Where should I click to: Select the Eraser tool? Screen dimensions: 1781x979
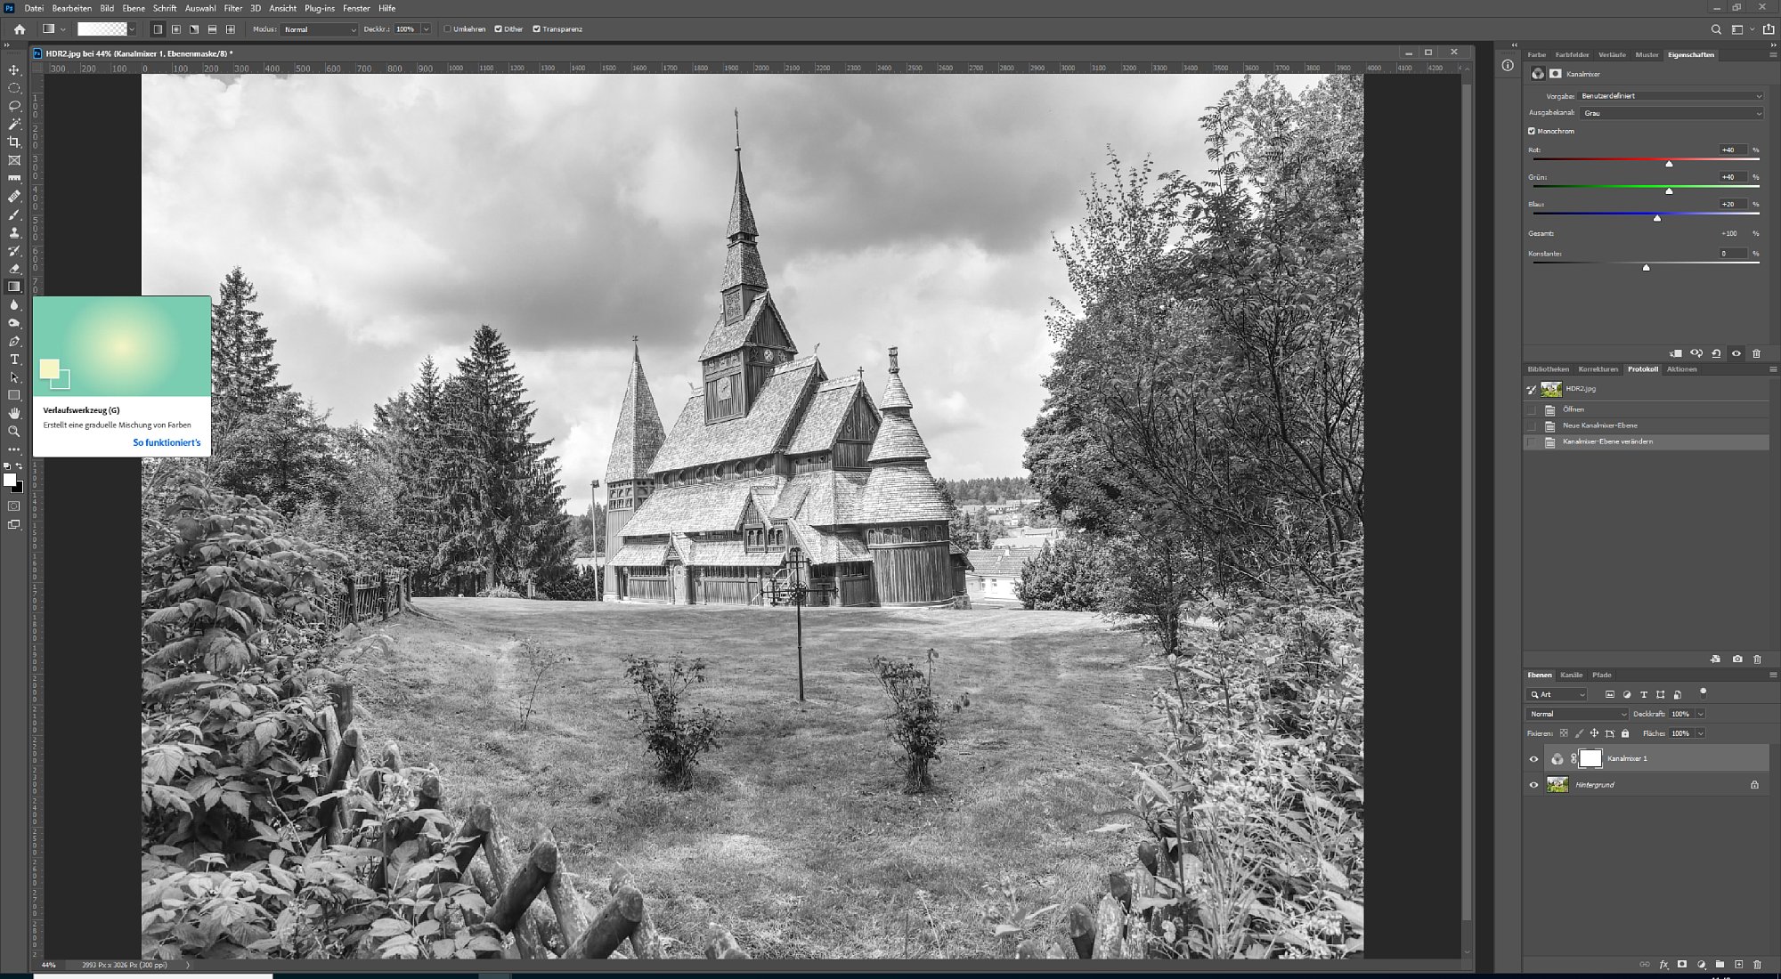point(14,269)
